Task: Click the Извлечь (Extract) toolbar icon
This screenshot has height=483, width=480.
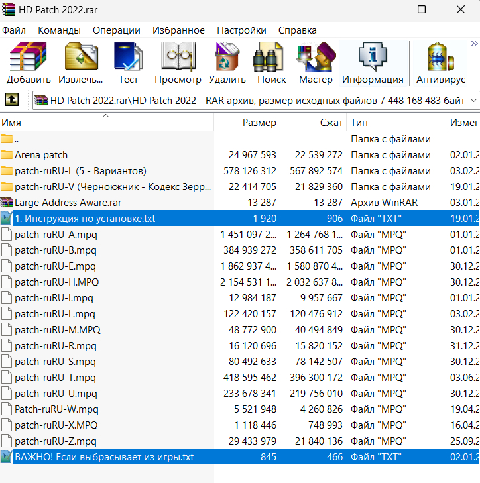Action: click(x=81, y=64)
